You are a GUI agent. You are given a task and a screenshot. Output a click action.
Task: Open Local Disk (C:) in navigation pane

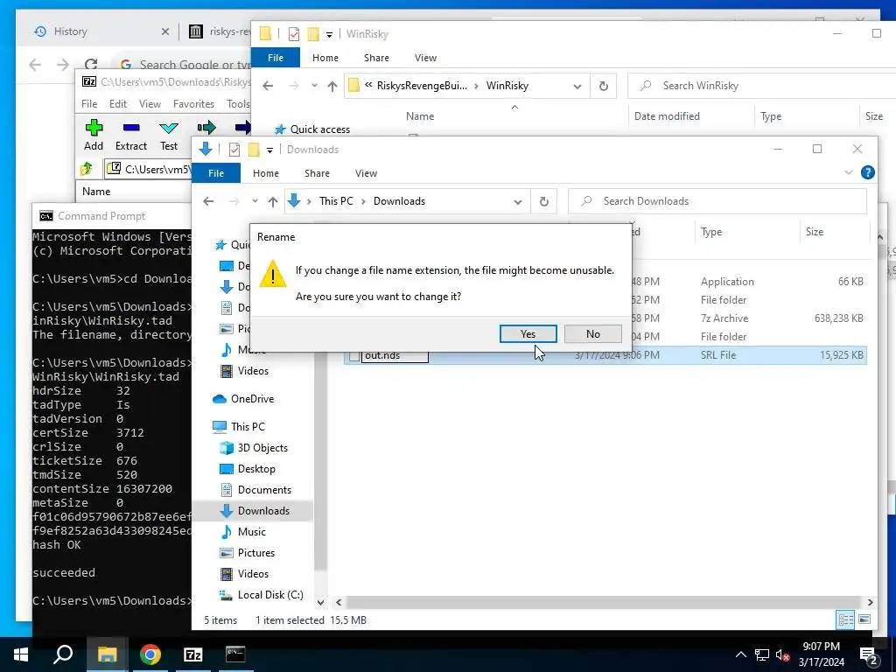pyautogui.click(x=269, y=595)
